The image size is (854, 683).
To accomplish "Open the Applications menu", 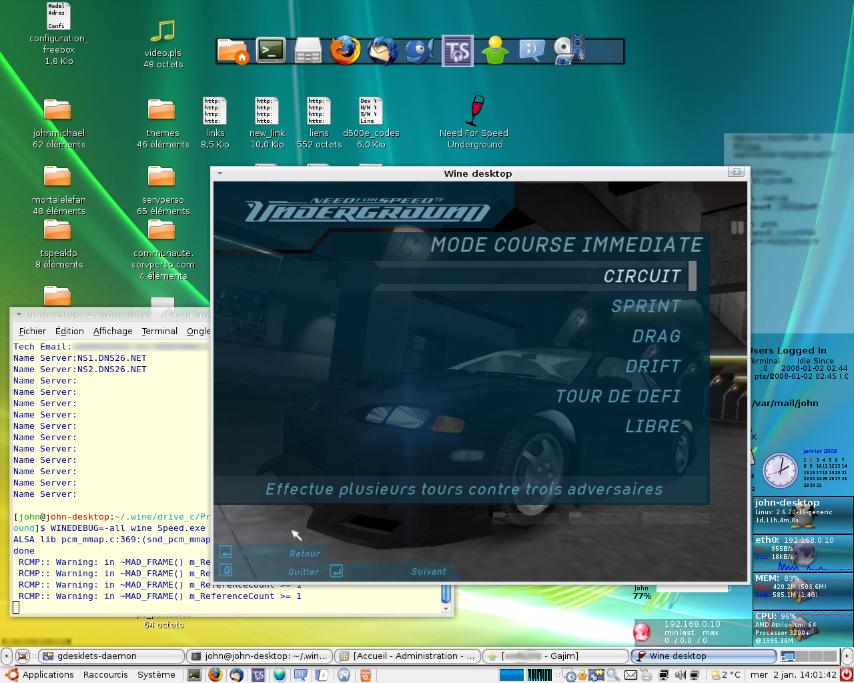I will click(40, 674).
